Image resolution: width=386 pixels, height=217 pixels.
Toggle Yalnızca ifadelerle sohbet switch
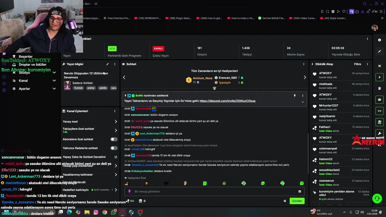pos(114,148)
